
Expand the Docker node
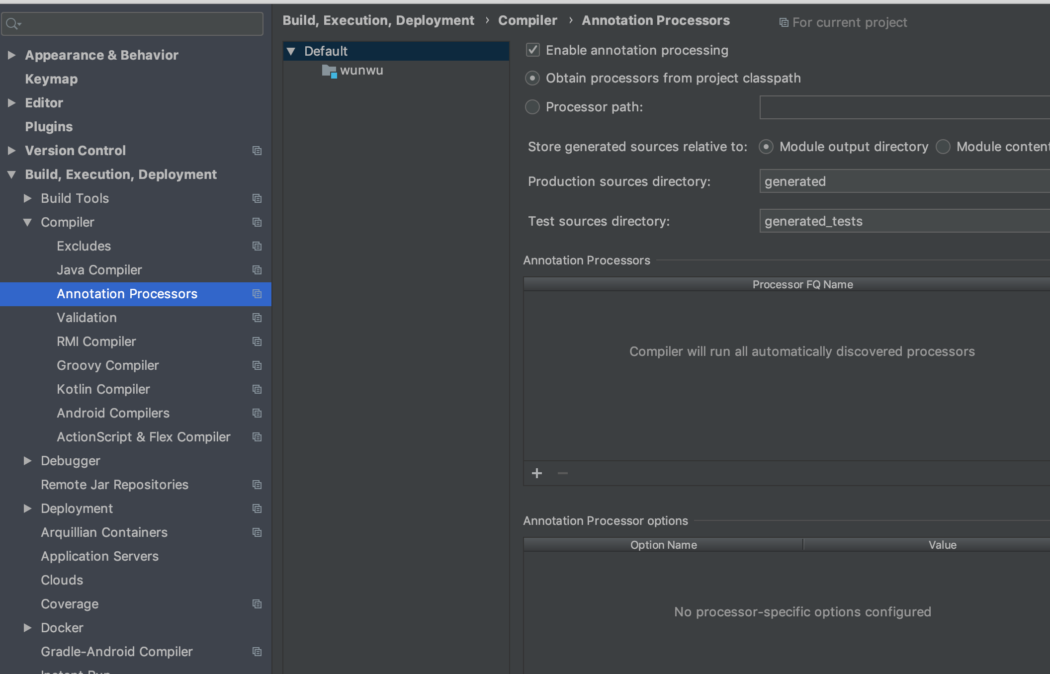[27, 628]
